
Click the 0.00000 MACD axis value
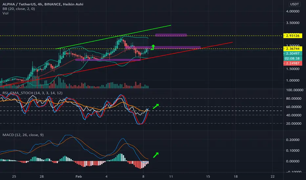point(293,161)
